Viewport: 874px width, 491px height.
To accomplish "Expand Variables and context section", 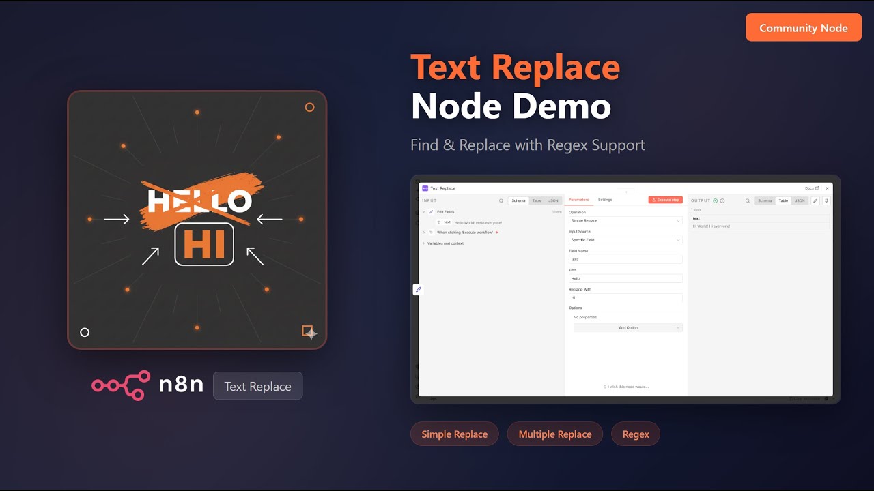I will pos(423,243).
